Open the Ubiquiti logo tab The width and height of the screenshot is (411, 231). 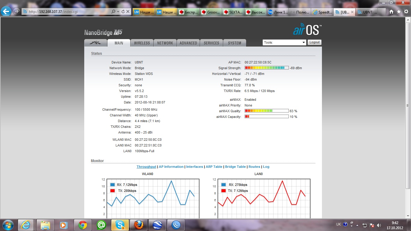(x=95, y=43)
